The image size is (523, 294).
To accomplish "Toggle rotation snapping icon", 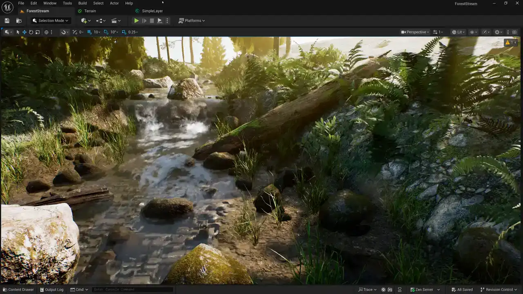I will coord(106,32).
